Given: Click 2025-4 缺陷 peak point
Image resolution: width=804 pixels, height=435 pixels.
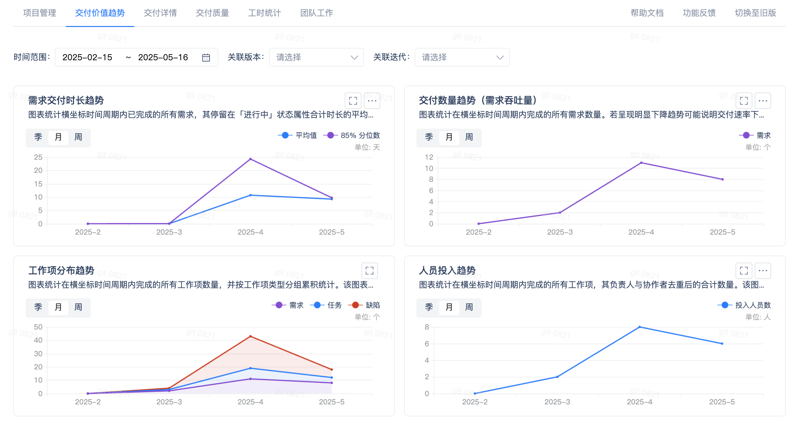Looking at the screenshot, I should (x=250, y=336).
